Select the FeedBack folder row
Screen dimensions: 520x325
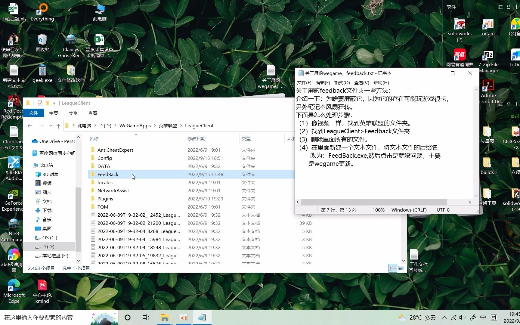[191, 174]
